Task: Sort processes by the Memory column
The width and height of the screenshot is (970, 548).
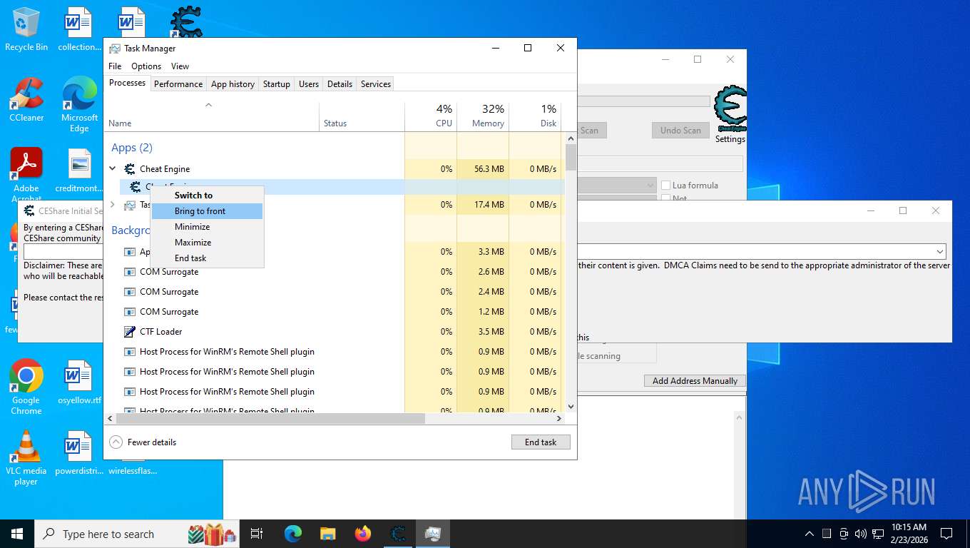Action: (x=483, y=117)
